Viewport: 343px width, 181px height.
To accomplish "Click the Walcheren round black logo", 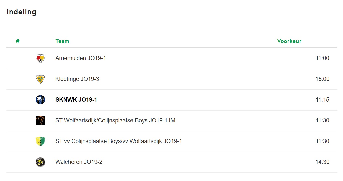I will (40, 162).
